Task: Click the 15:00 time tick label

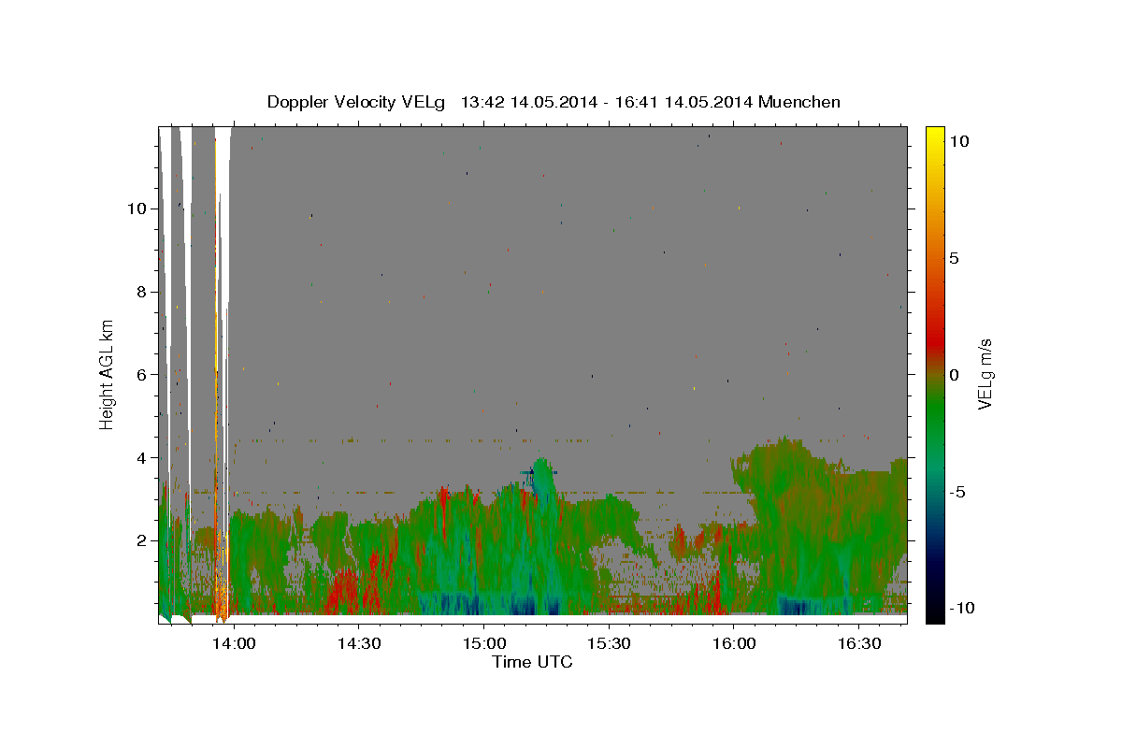Action: click(x=483, y=643)
